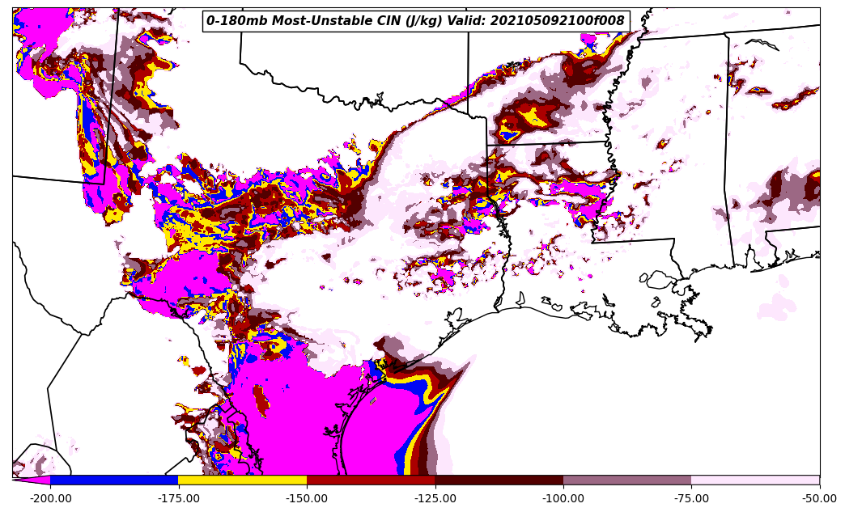845x512 pixels.
Task: Select the -175.00 tick label
Action: click(178, 498)
